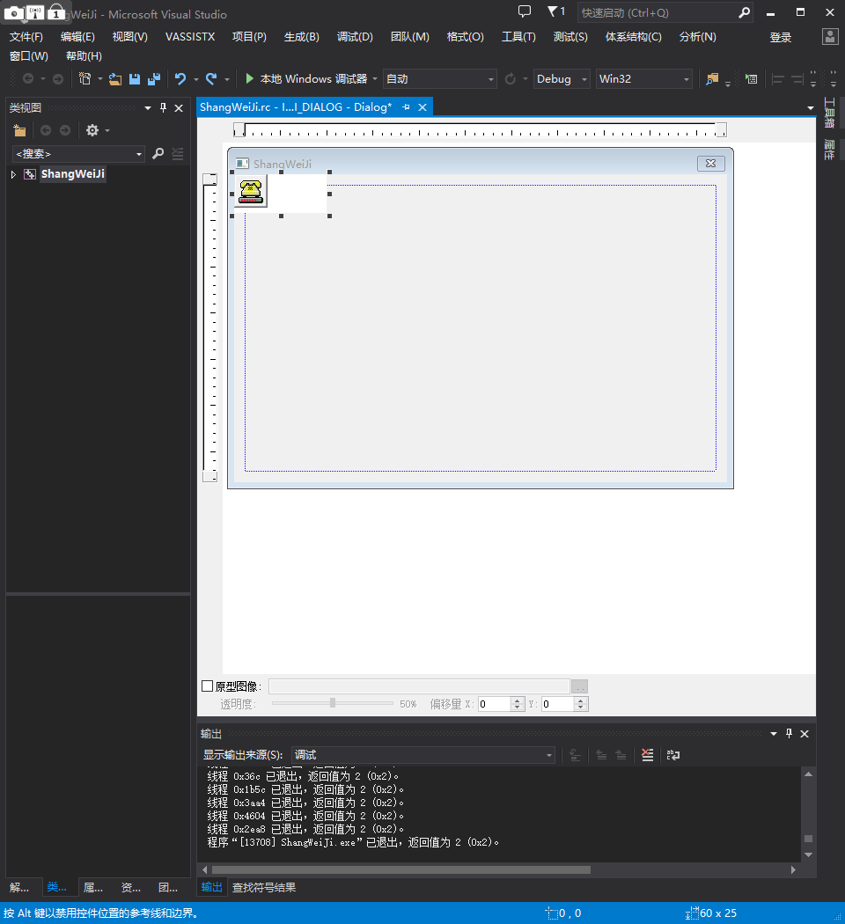Create new folder in Class View
Screen dimensions: 845x924
(20, 130)
